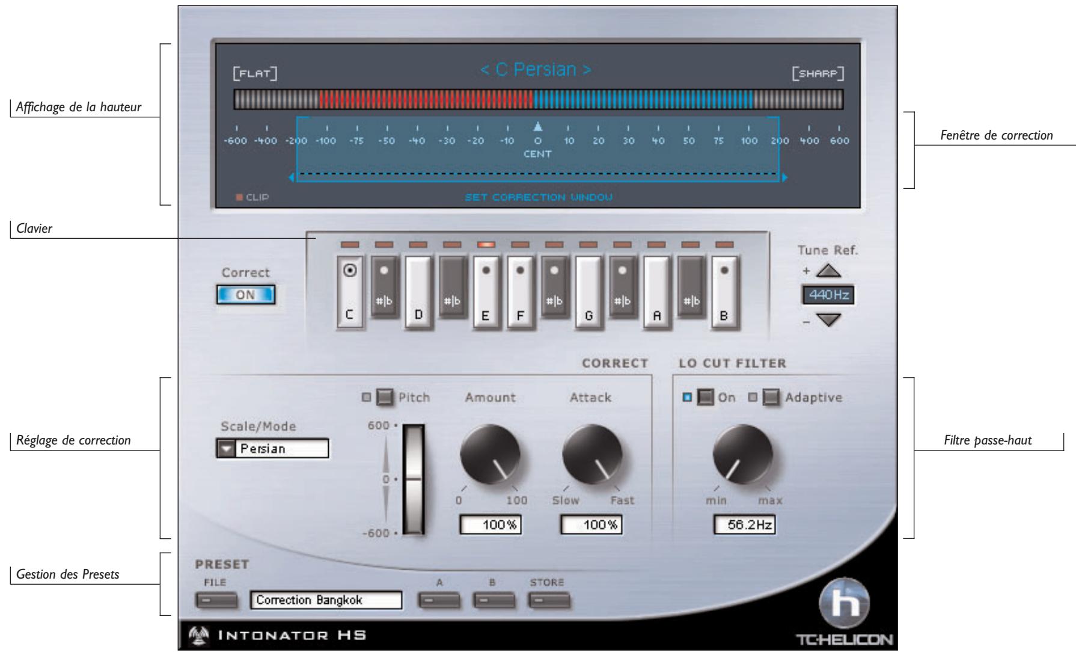Toggle the B key
The image size is (1076, 652).
tap(724, 293)
